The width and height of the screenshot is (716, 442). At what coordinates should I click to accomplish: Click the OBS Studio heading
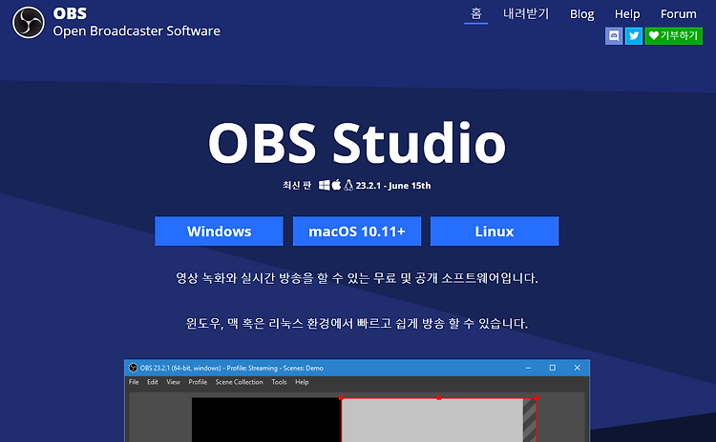357,143
